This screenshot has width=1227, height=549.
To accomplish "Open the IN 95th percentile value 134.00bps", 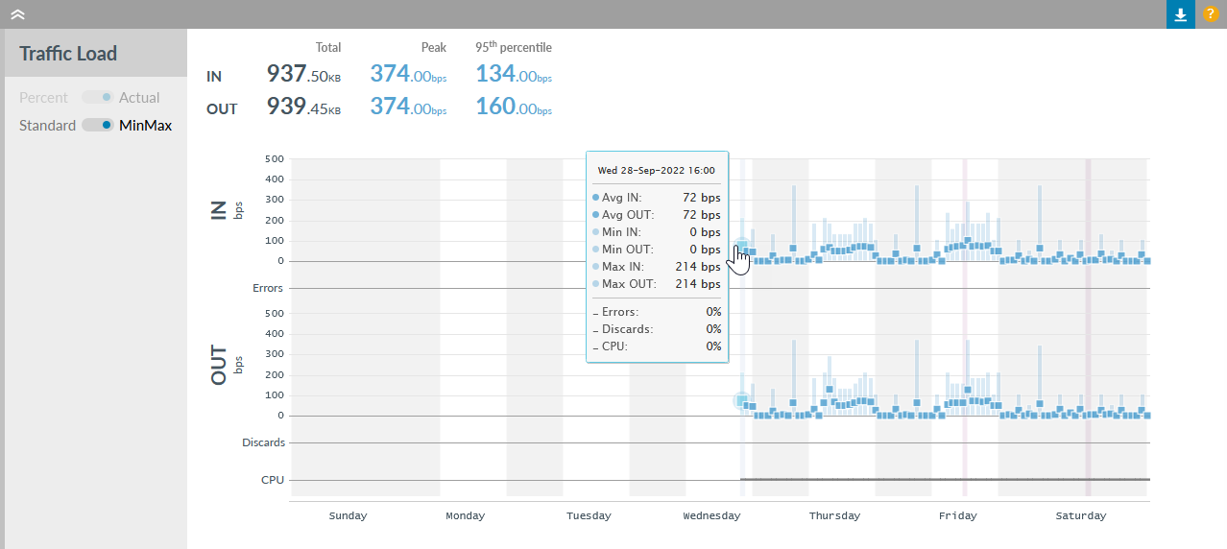I will pyautogui.click(x=513, y=75).
